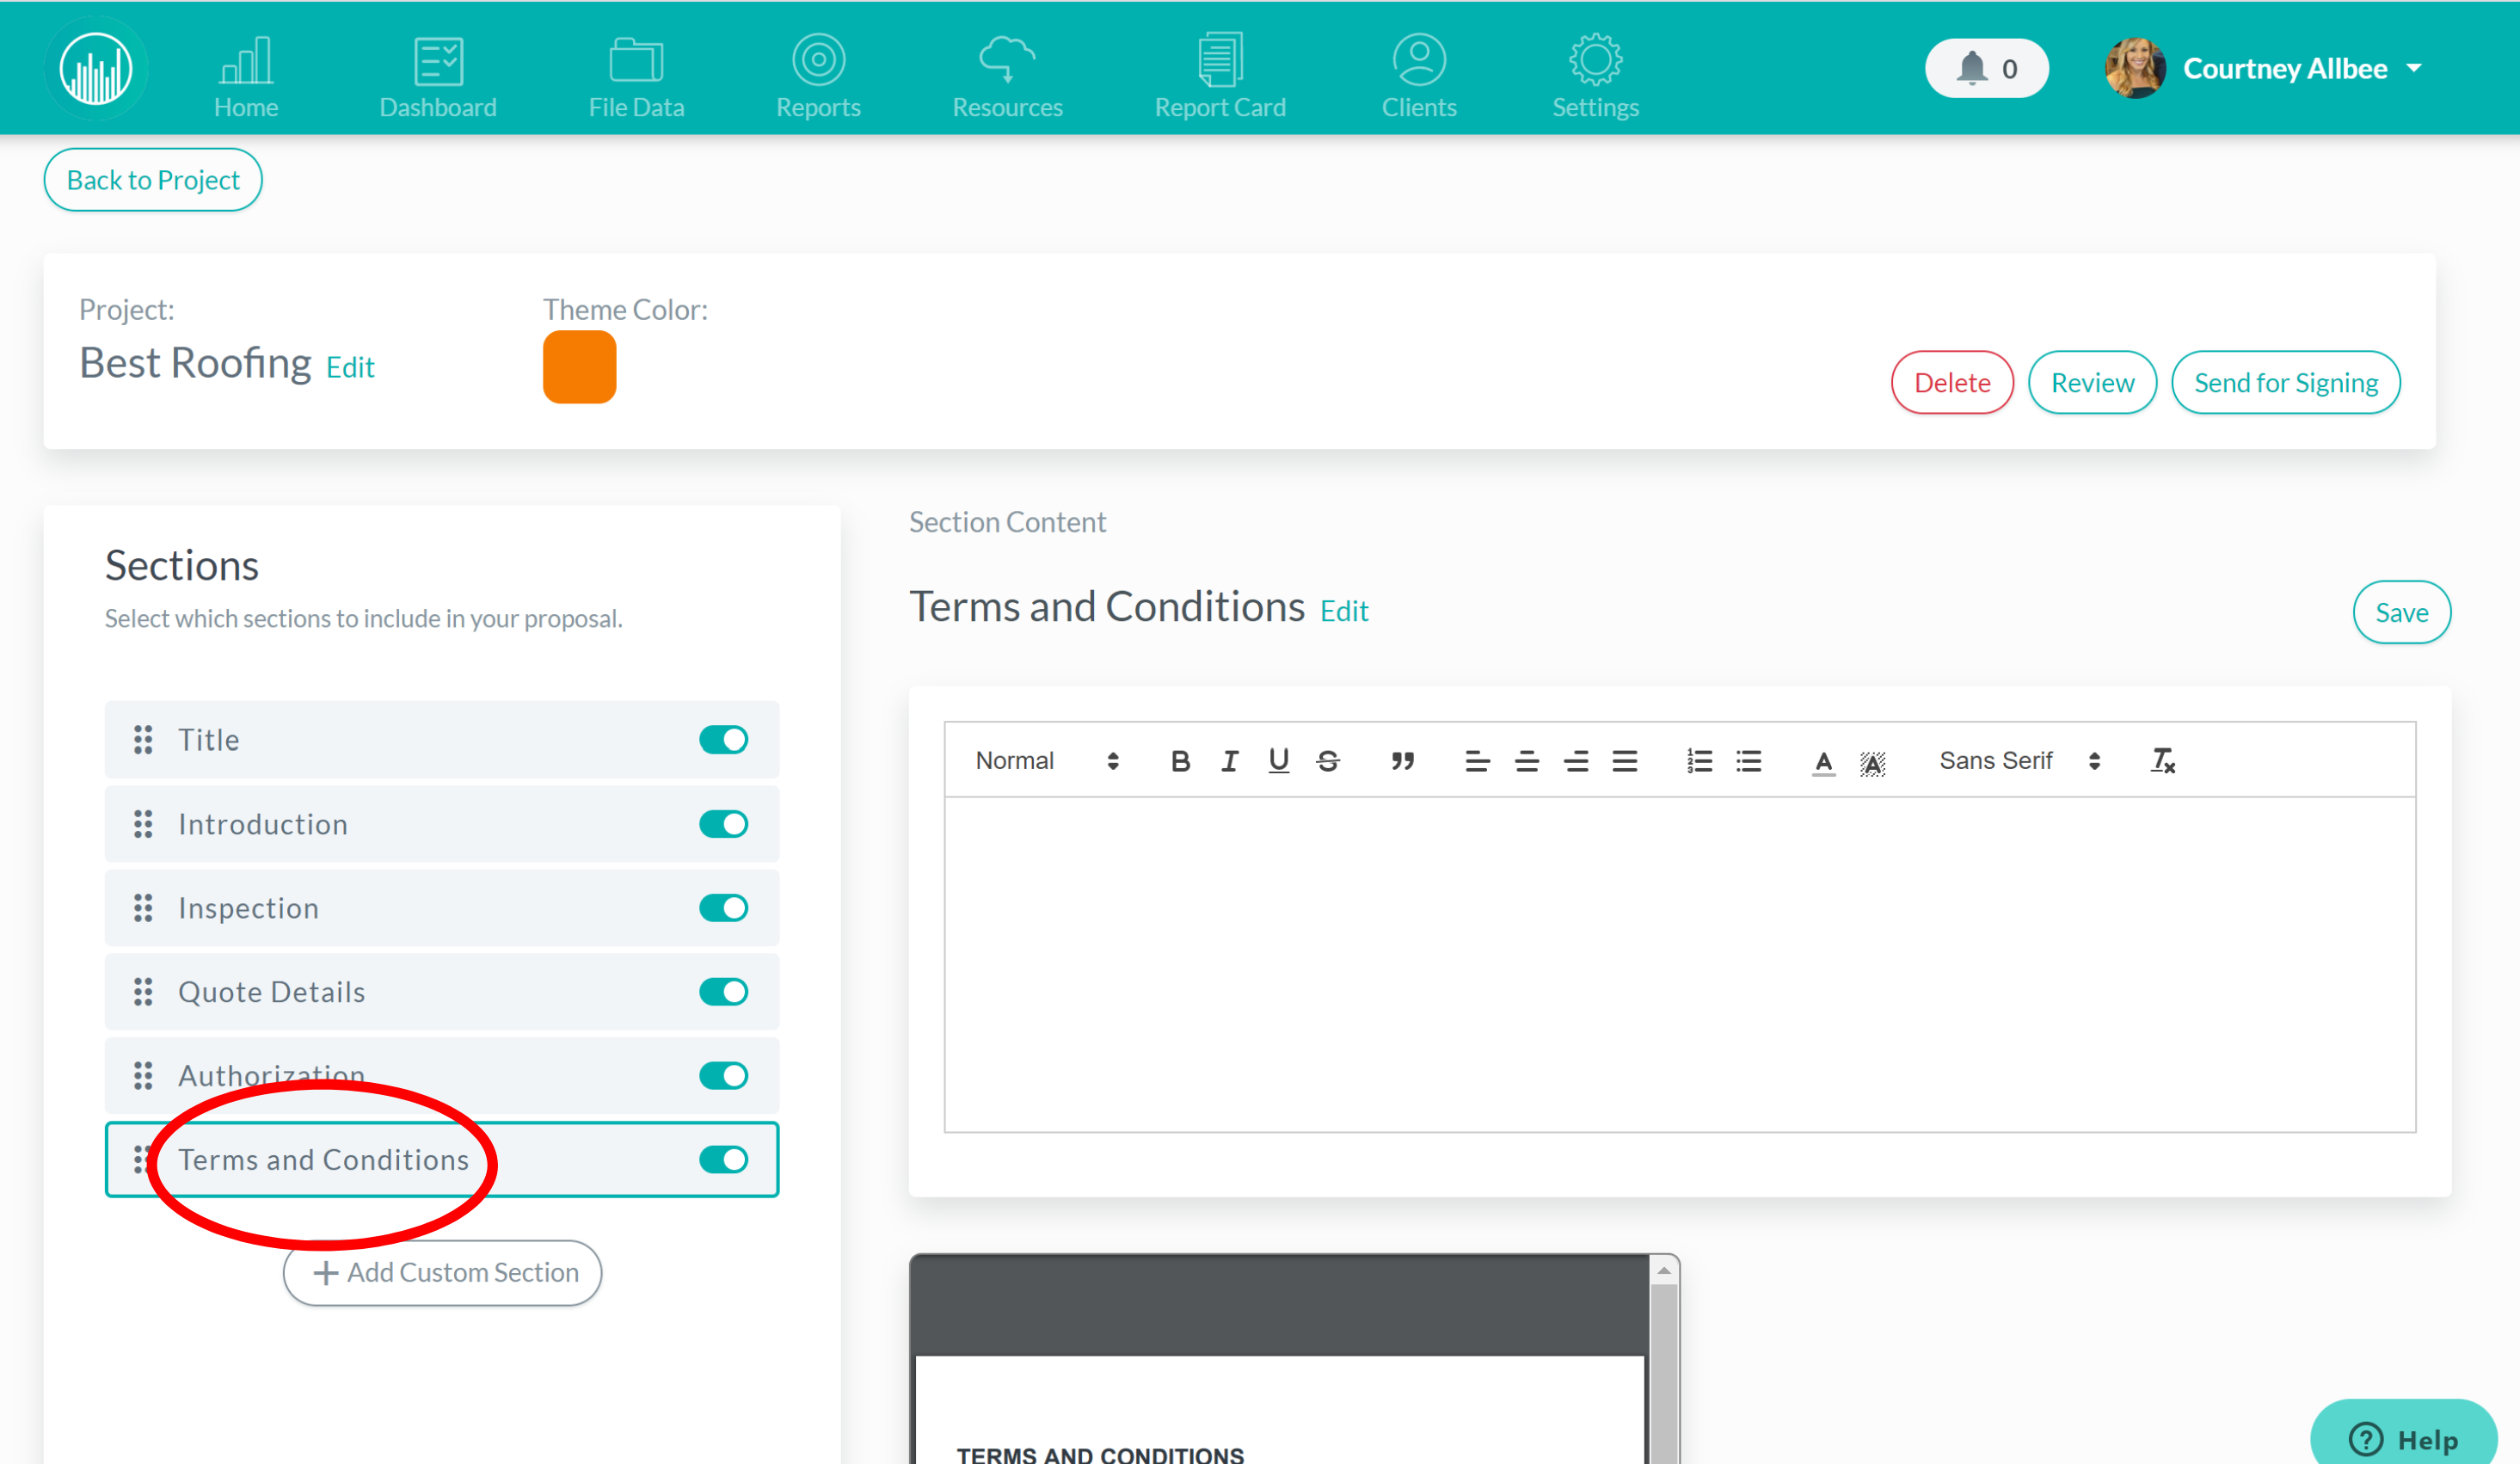Clear text formatting
The image size is (2520, 1464).
coord(2162,761)
